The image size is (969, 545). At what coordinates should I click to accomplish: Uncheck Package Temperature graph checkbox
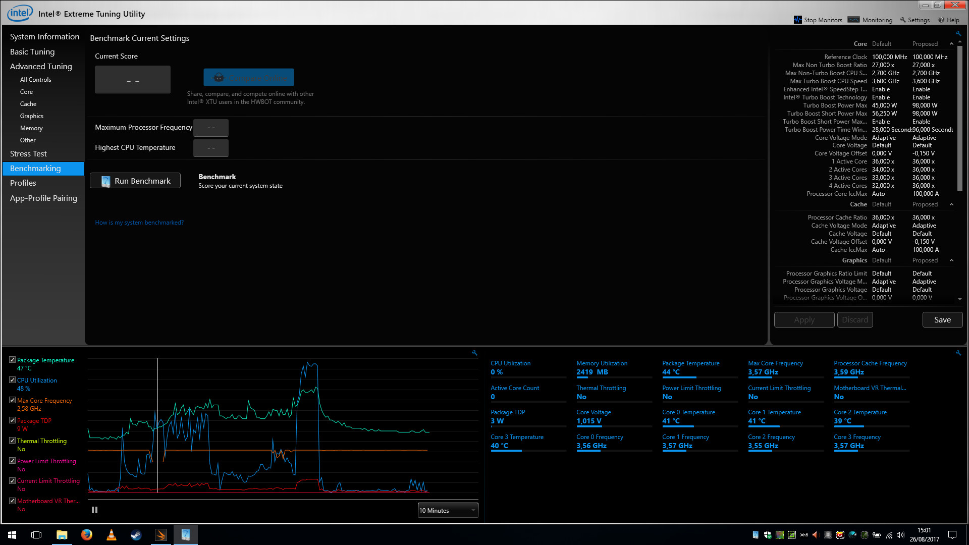12,360
